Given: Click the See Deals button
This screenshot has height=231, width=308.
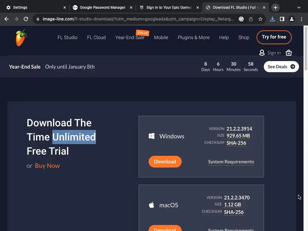Looking at the screenshot, I should [x=281, y=66].
